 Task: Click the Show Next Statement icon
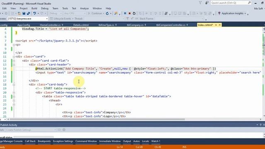pos(146,13)
